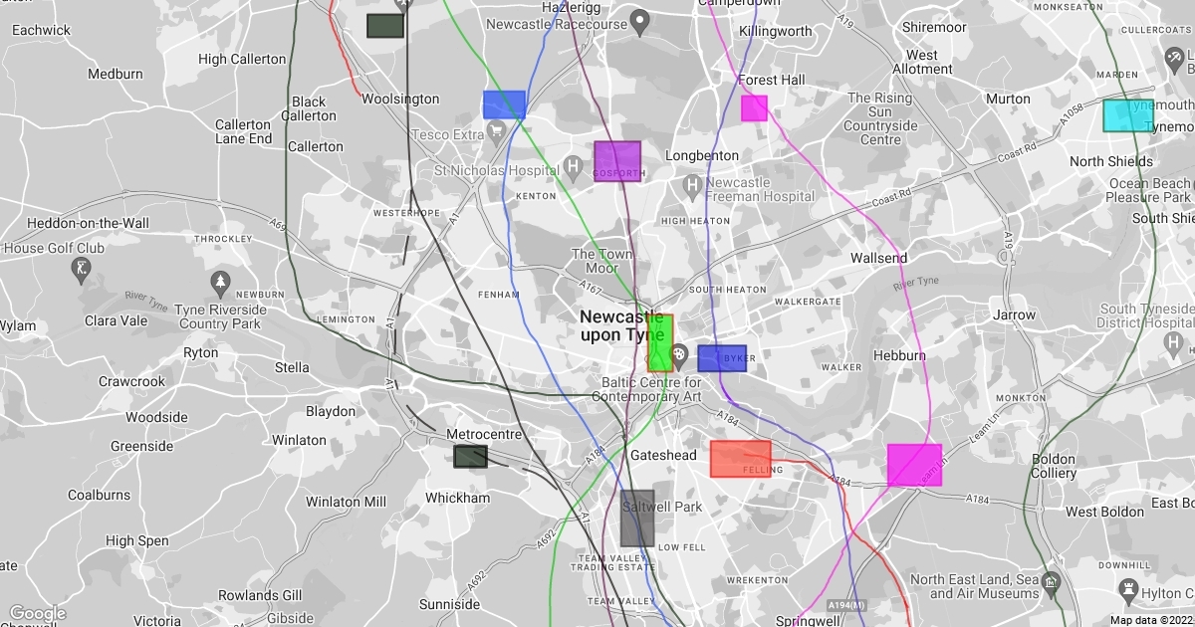Select the blue rectangle over Byker

point(721,358)
